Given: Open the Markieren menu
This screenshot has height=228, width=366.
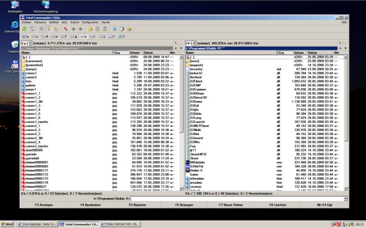Looking at the screenshot, I should [x=41, y=22].
